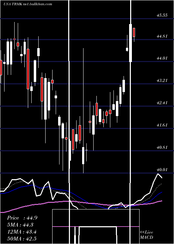
Task: Select the 40.01 price axis label
Action: pos(162,169)
